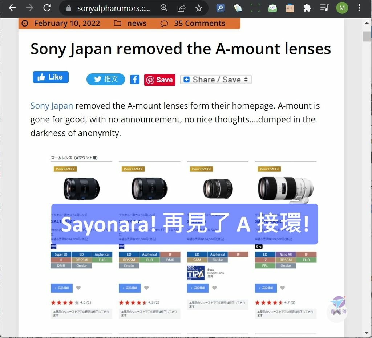Open the Chrome three-dot menu
Viewport: 372px width, 338px height.
pos(359,8)
